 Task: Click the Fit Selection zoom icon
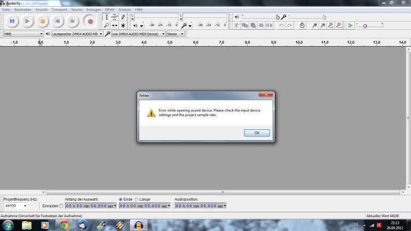[x=331, y=25]
